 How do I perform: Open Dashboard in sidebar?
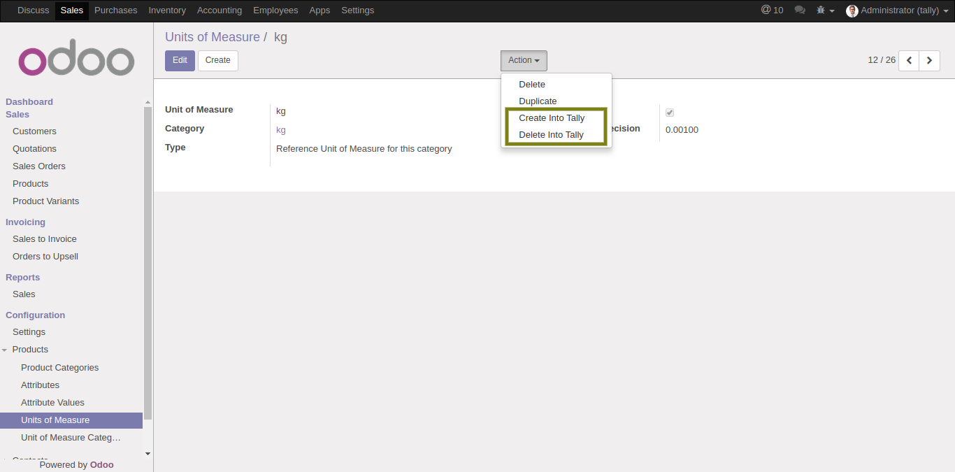pos(29,102)
